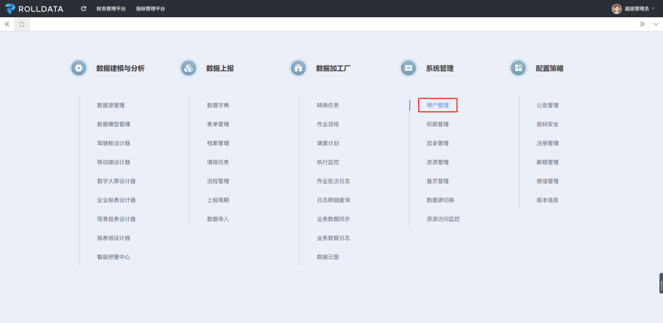Click the home tab icon
Image resolution: width=663 pixels, height=323 pixels.
[x=22, y=25]
